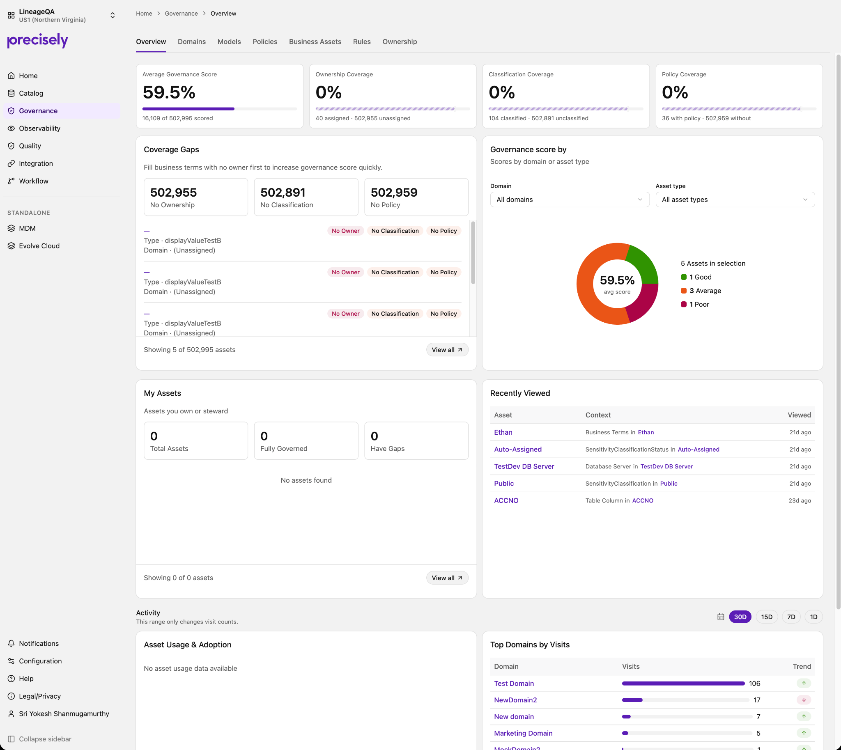This screenshot has height=750, width=841.
Task: Switch to the Rules tab
Action: [361, 41]
